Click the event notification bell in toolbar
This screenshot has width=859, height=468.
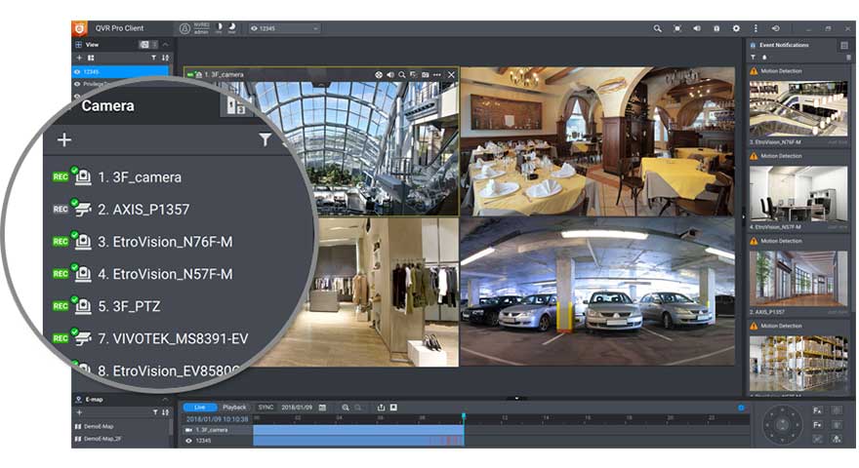click(x=716, y=28)
